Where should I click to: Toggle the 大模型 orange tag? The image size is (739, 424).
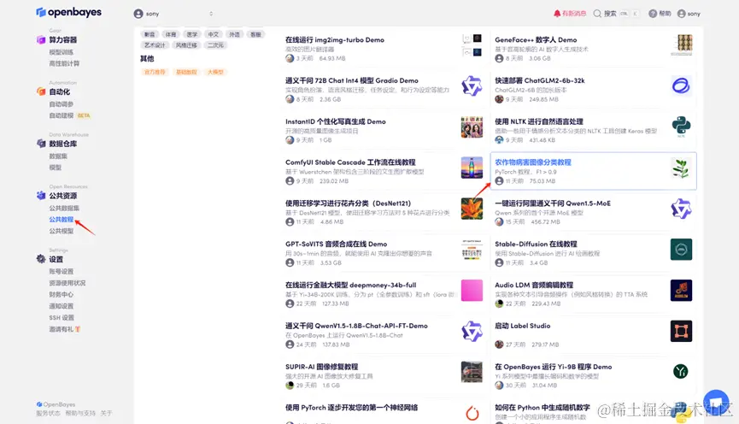pyautogui.click(x=215, y=72)
